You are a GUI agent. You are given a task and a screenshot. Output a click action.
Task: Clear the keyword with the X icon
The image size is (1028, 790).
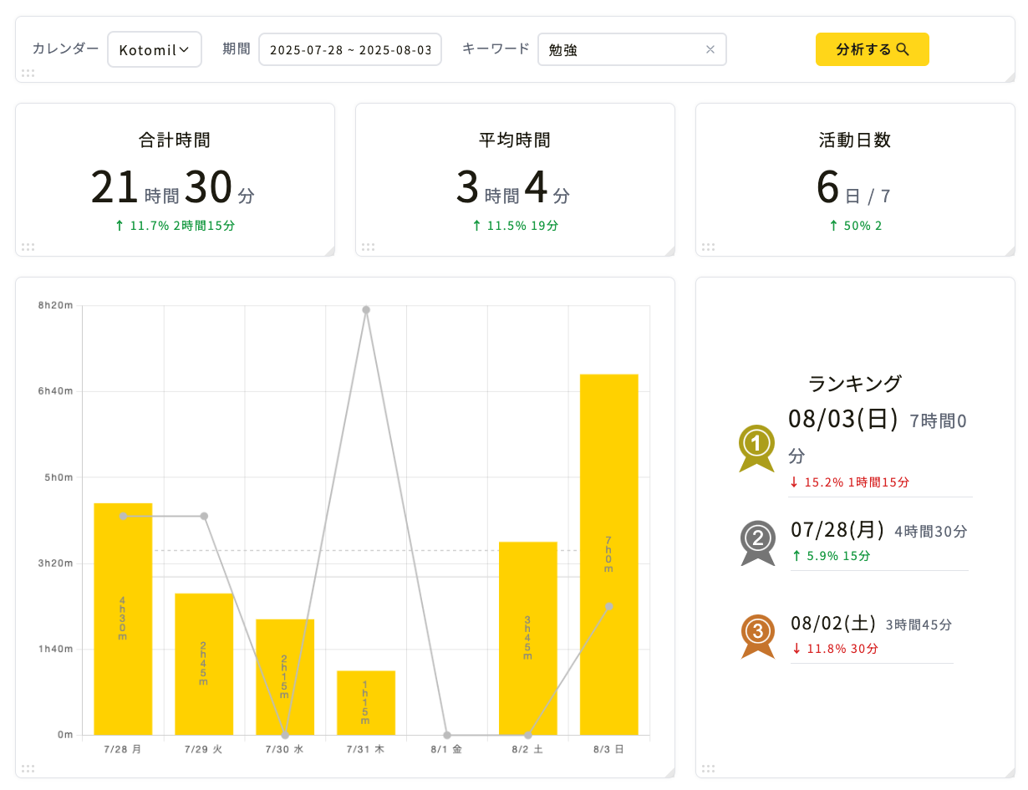[710, 49]
